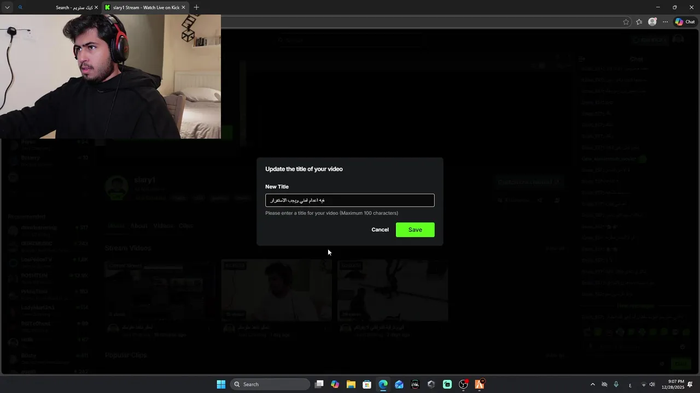Click the green Save button
The height and width of the screenshot is (393, 700).
coord(415,230)
